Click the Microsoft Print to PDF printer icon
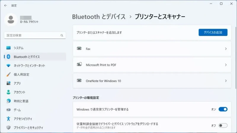This screenshot has height=133, width=237. point(79,65)
